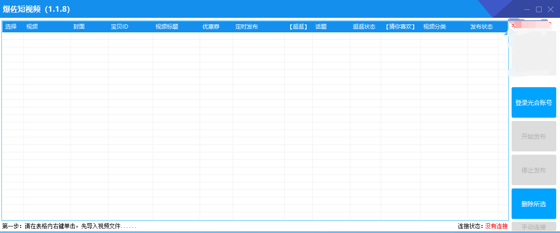
Task: Select the 优惠券 column header
Action: coord(211,27)
